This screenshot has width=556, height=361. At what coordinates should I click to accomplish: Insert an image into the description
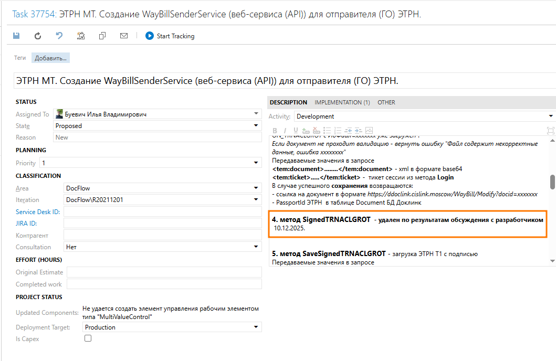(369, 131)
